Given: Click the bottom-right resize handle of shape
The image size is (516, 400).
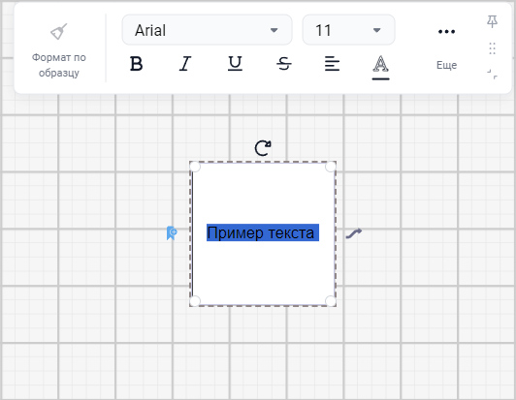Looking at the screenshot, I should pos(331,301).
